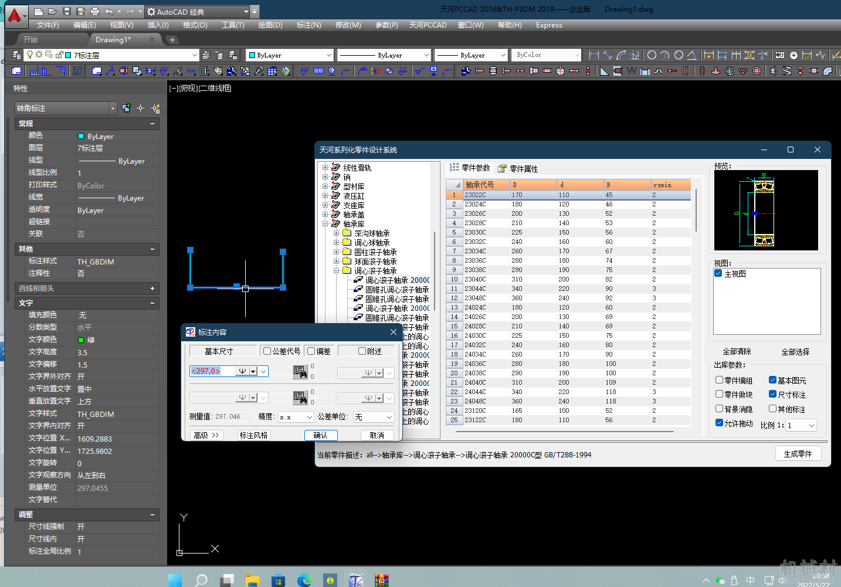The width and height of the screenshot is (841, 587).
Task: Collapse the 轴承库 tree node
Action: (x=325, y=224)
